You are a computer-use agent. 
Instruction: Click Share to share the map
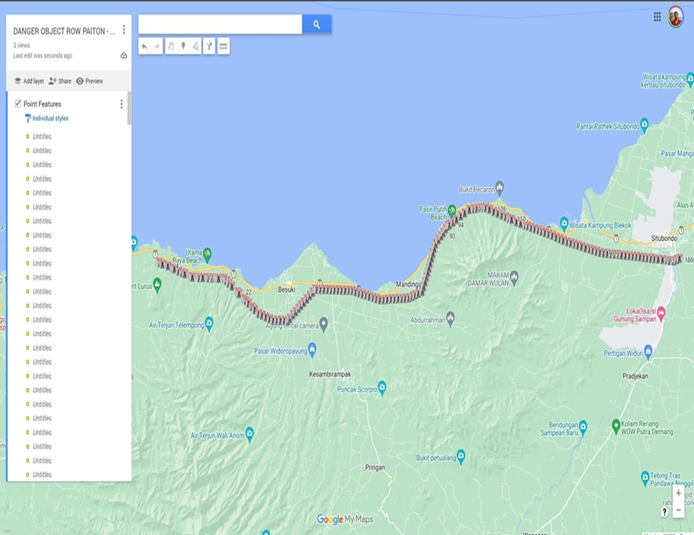pos(60,81)
